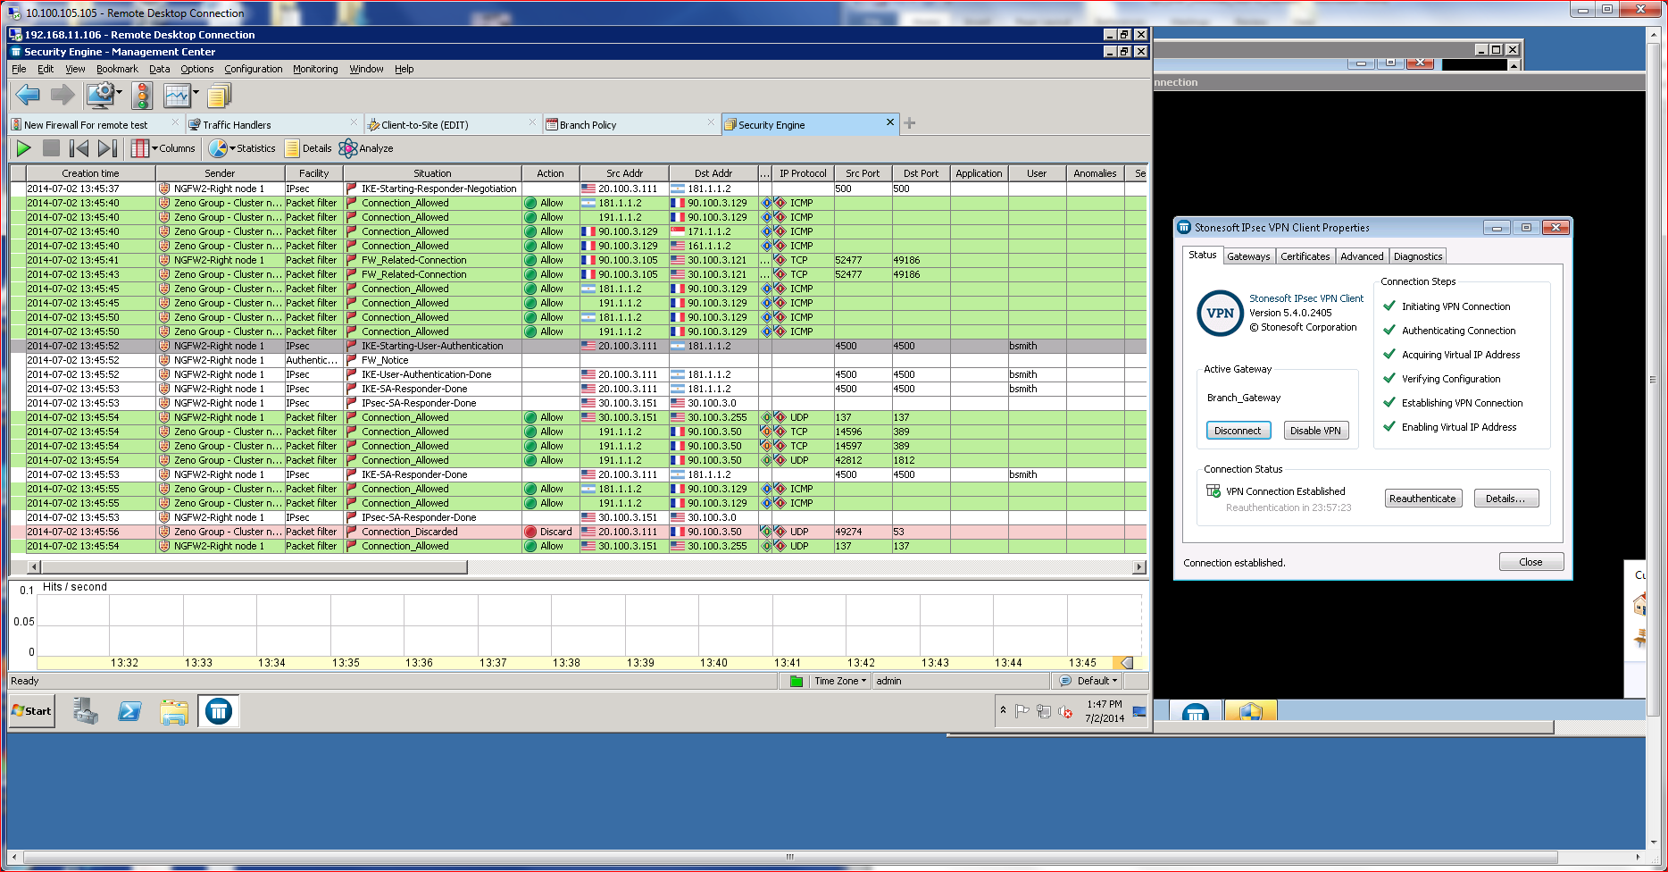Click the green Play log streaming button
Image resolution: width=1668 pixels, height=872 pixels.
coord(24,148)
